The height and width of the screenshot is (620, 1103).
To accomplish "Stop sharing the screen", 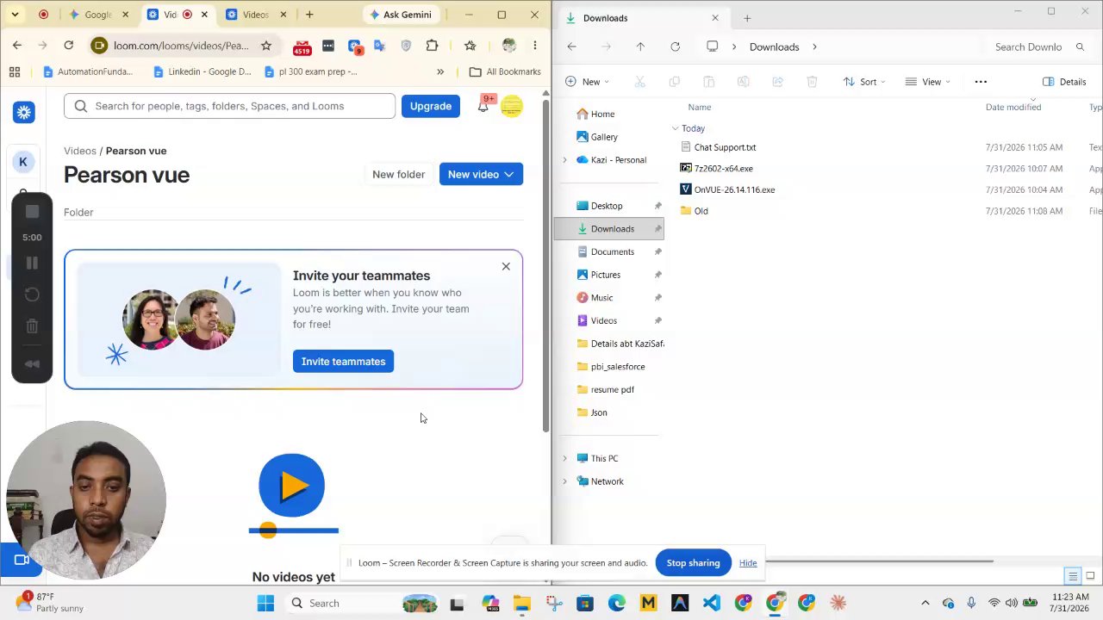I will [x=693, y=563].
